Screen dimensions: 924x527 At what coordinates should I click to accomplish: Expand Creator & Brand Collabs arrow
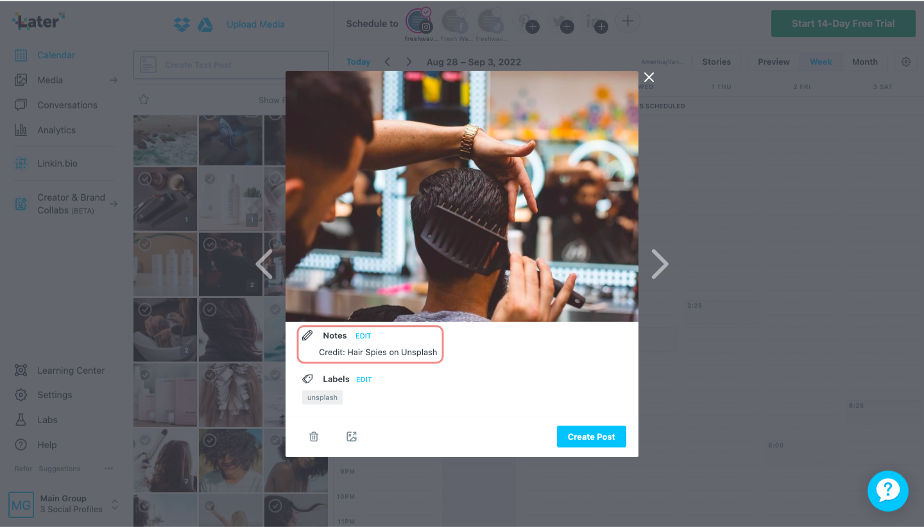click(x=114, y=204)
